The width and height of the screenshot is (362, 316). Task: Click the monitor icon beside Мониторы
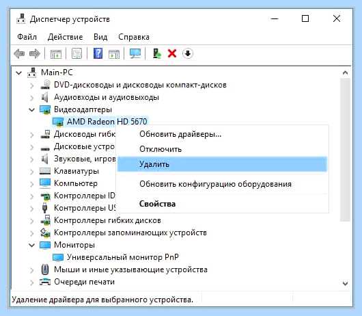(45, 245)
